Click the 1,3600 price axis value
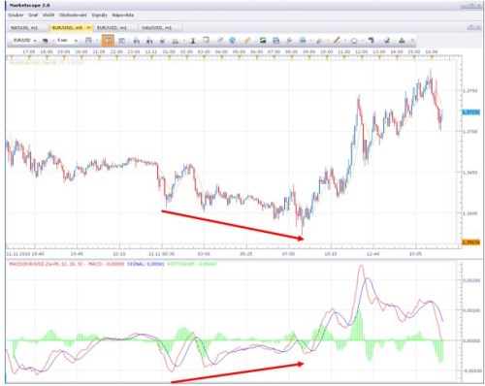 [x=470, y=213]
